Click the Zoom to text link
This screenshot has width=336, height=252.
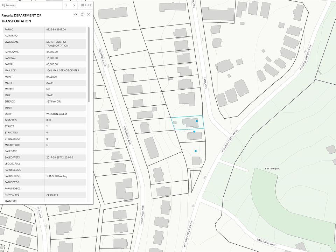pos(11,6)
